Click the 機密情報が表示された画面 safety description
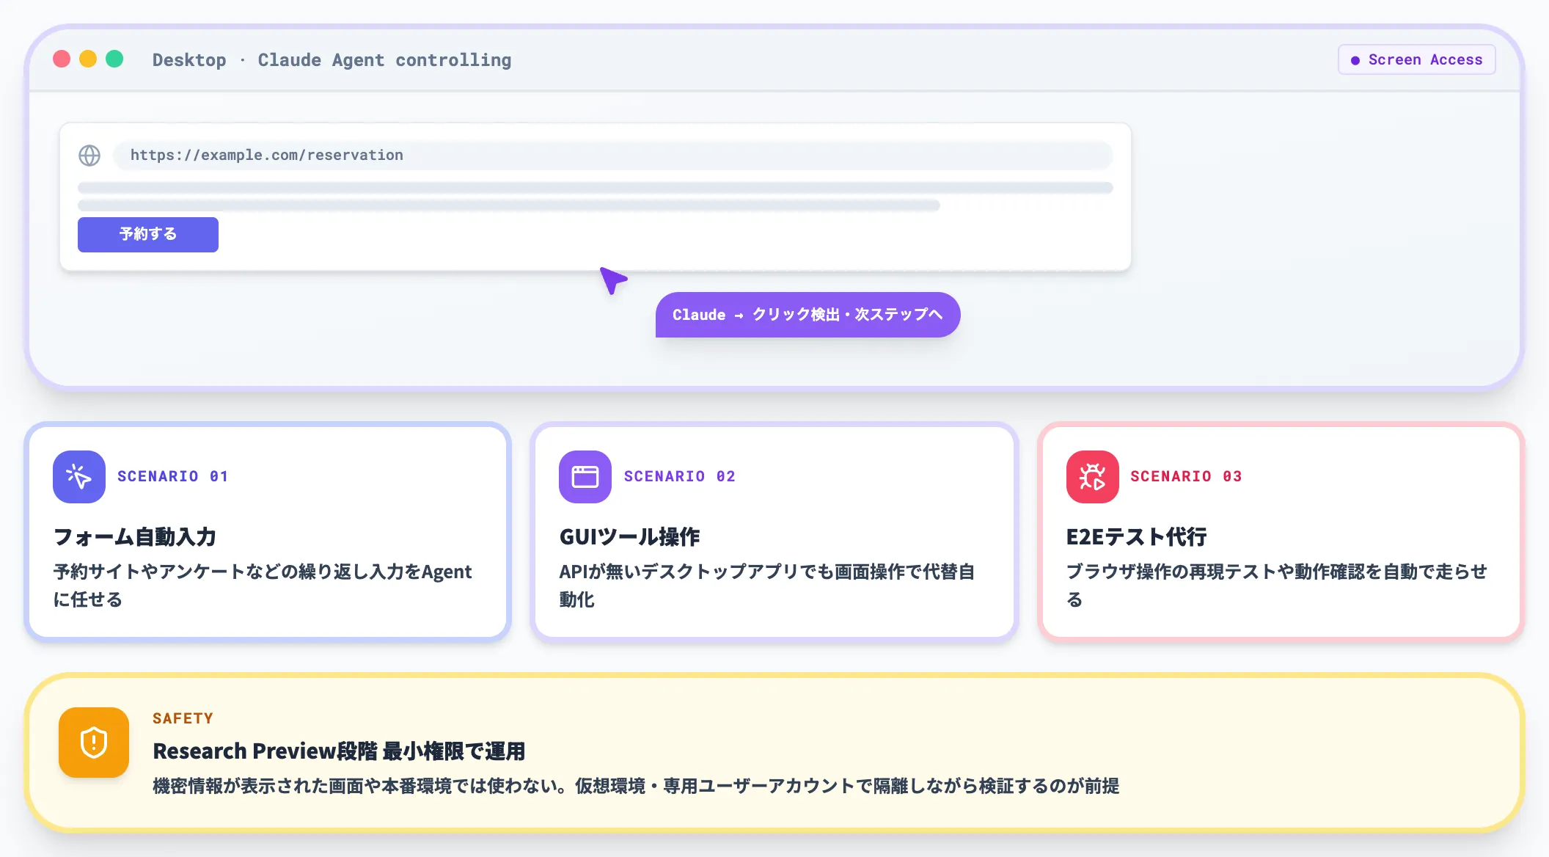 point(636,787)
